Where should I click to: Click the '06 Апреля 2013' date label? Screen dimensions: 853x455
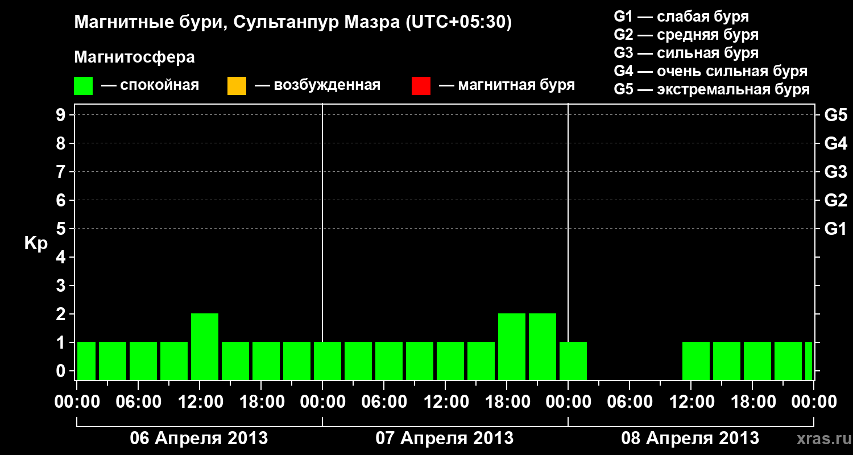tap(199, 439)
